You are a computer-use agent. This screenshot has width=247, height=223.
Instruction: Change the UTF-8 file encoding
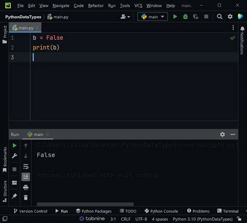pyautogui.click(x=141, y=219)
